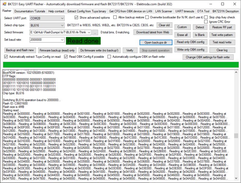This screenshot has height=183, width=241.
Task: Click the Detect button
Action: [200, 27]
